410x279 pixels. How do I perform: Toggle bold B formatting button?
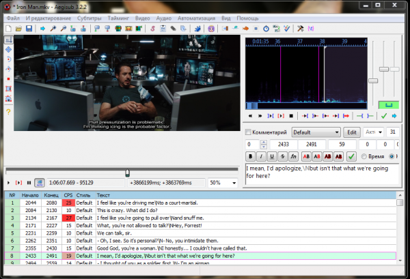250,156
